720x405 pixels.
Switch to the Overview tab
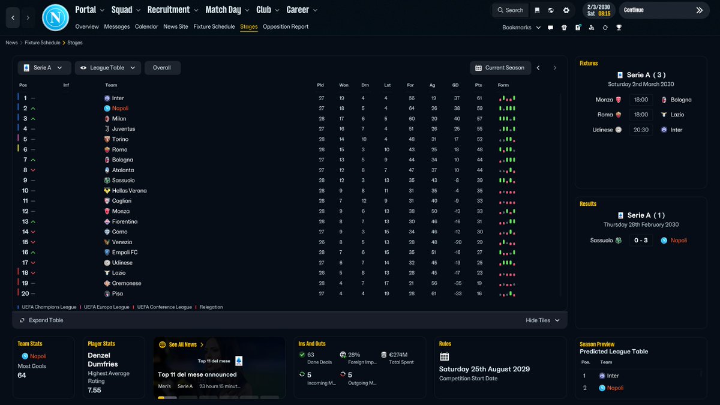87,27
